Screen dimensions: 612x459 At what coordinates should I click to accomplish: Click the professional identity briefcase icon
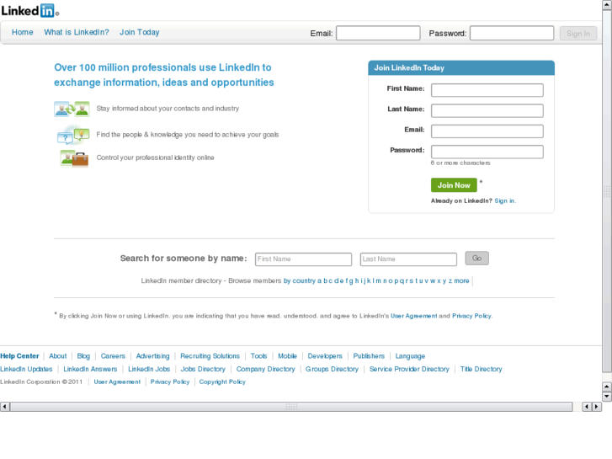[x=74, y=158]
